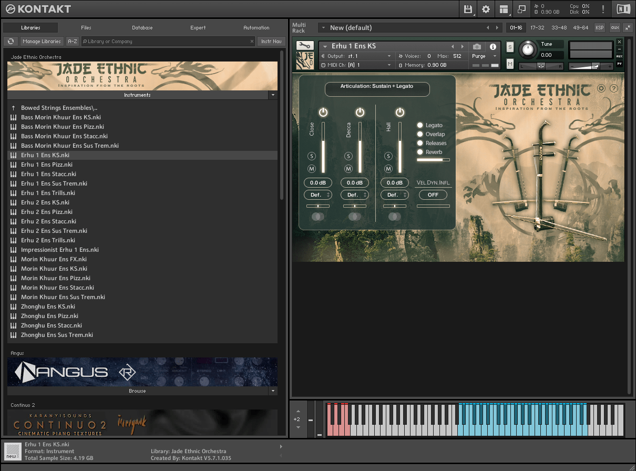
Task: Show the aux output panel
Action: click(614, 27)
